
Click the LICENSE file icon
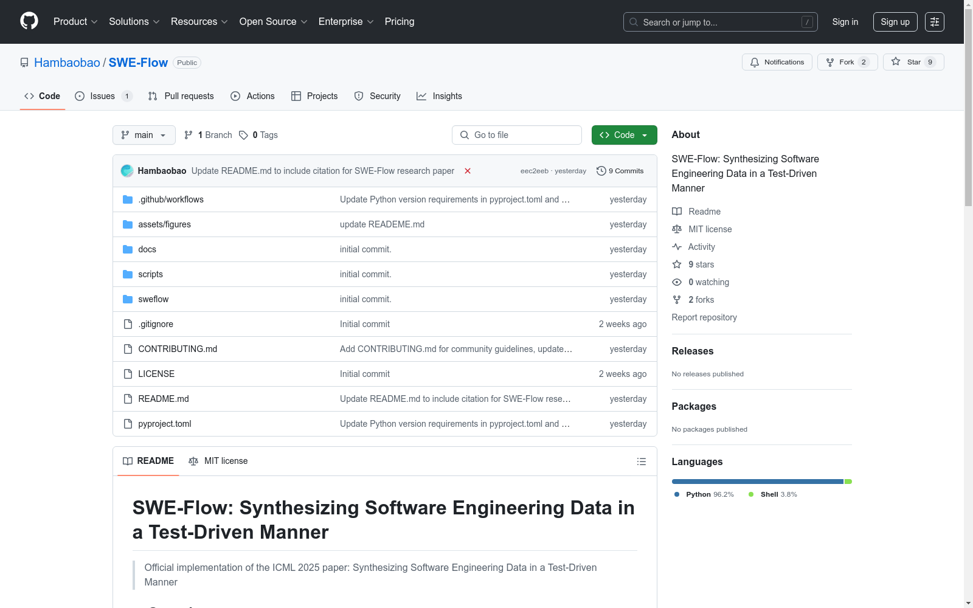point(128,374)
